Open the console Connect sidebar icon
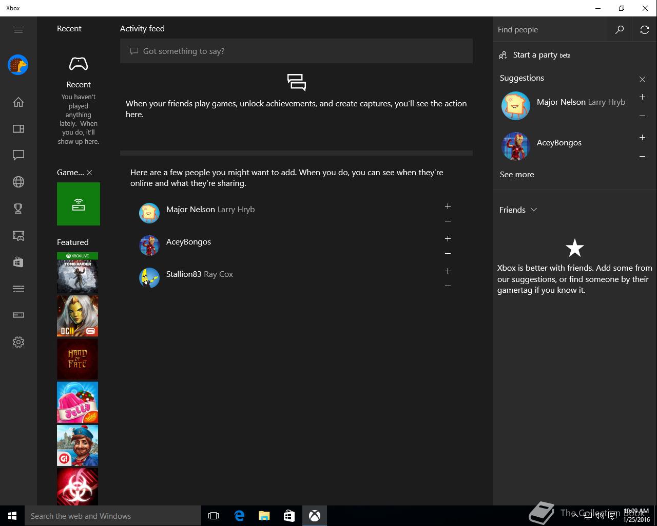This screenshot has width=657, height=526. (x=18, y=315)
